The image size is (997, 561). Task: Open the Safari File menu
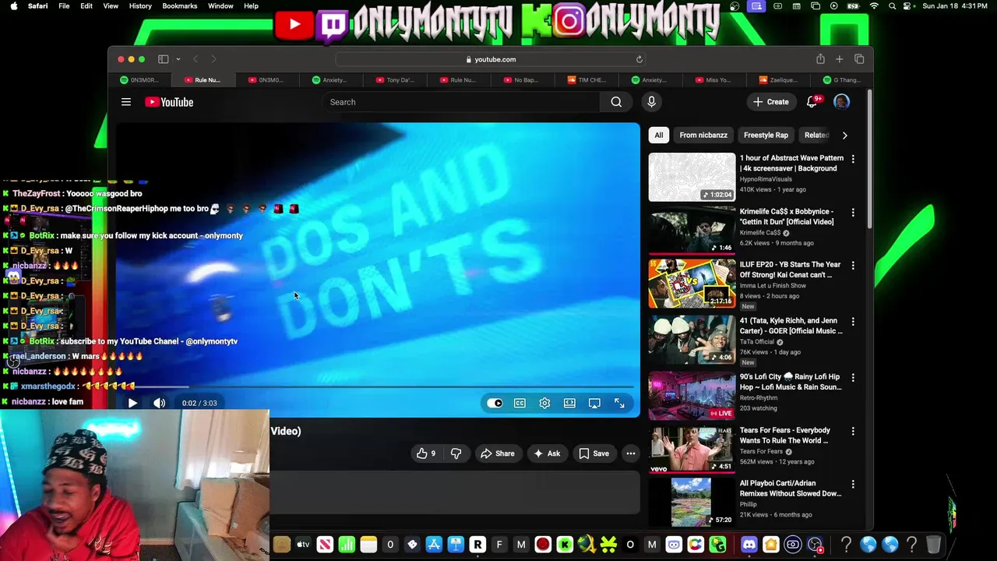coord(64,6)
